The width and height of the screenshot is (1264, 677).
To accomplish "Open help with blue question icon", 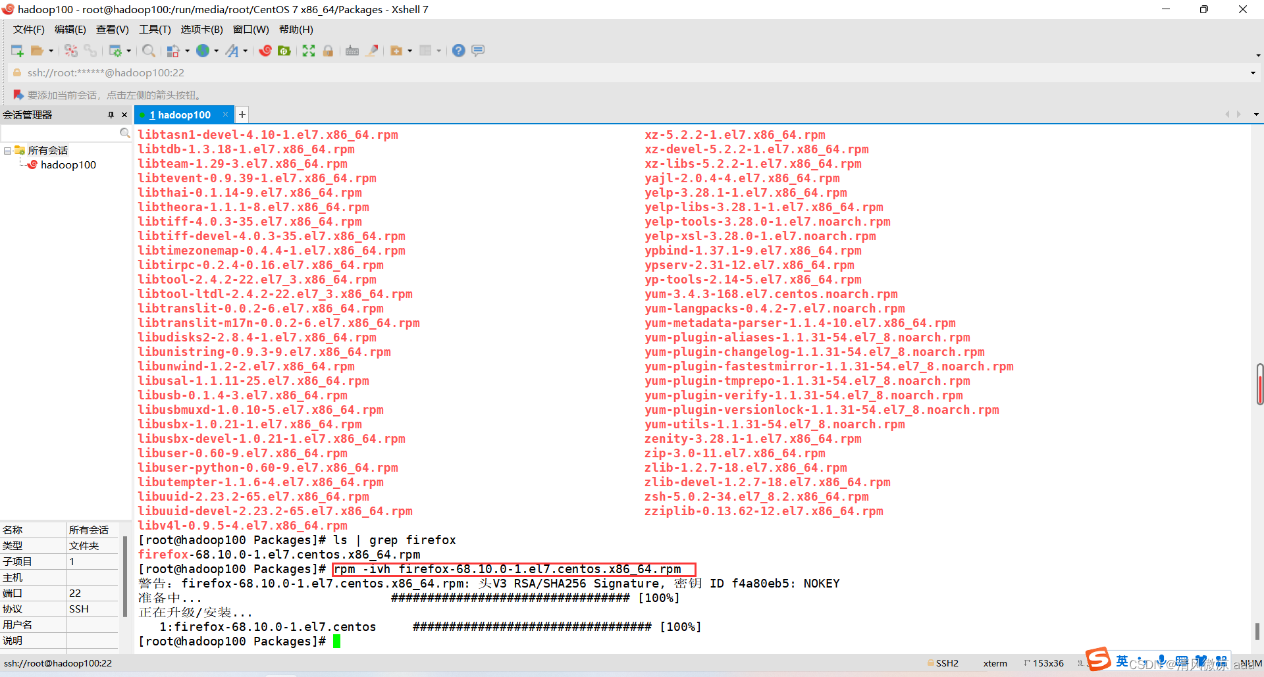I will [x=459, y=51].
